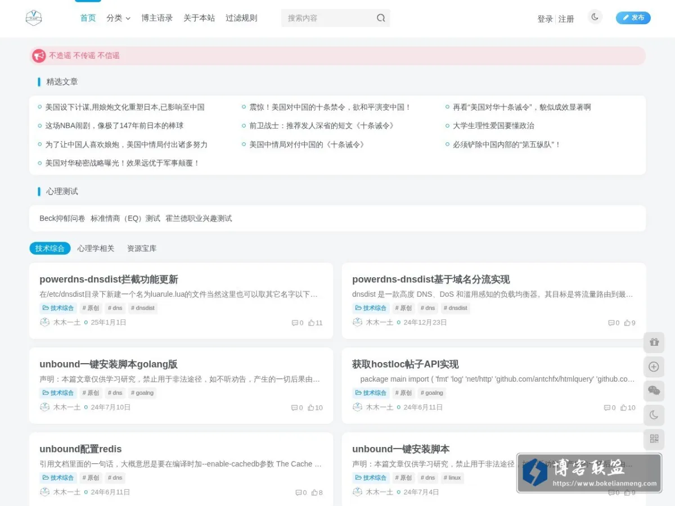Click author avatar on unbound一键安装脚本golang版 card
675x506 pixels.
point(45,407)
